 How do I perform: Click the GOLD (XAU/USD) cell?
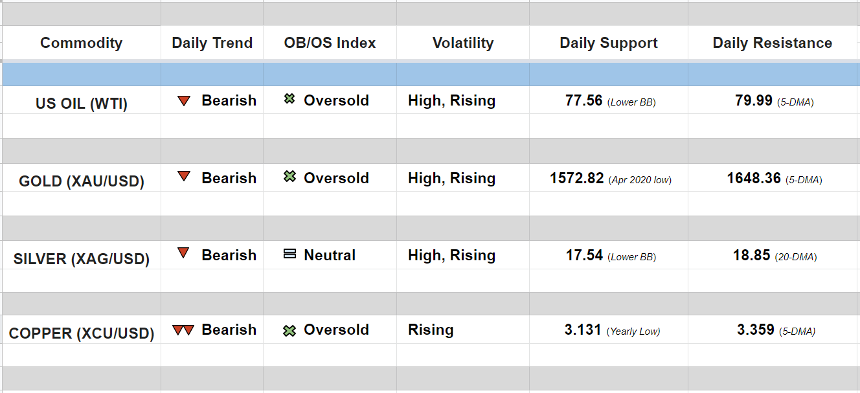[x=82, y=181]
